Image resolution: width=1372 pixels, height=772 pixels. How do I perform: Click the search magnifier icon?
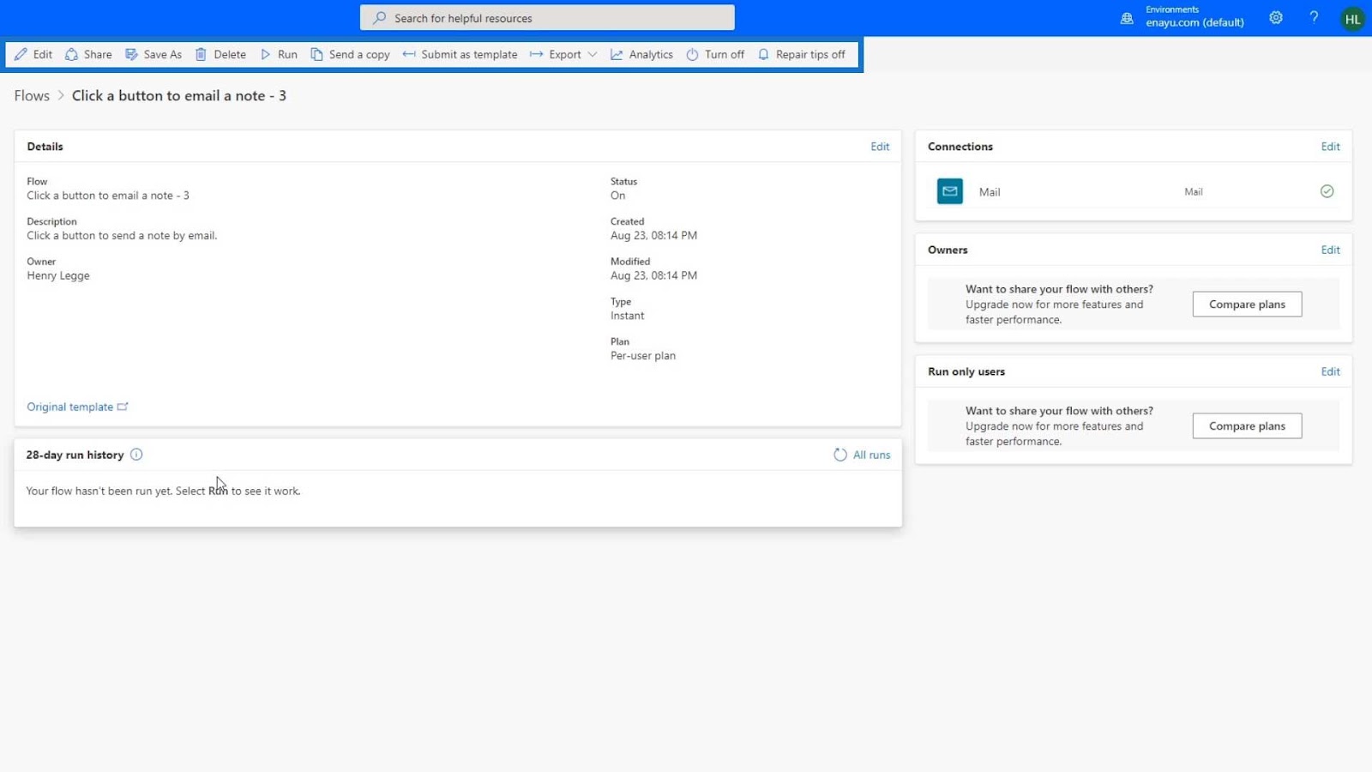pyautogui.click(x=379, y=17)
